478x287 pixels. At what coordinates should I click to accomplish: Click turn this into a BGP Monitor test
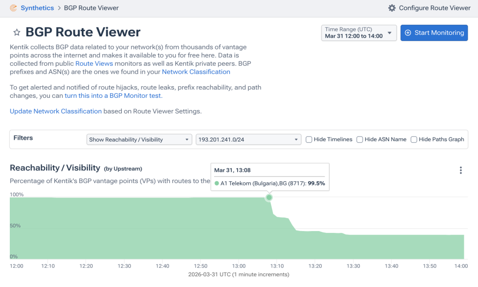[x=113, y=96]
